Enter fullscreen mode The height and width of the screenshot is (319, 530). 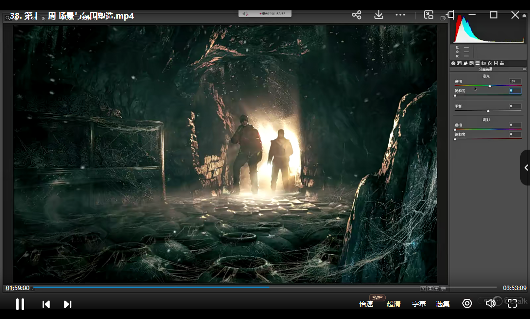click(x=512, y=303)
